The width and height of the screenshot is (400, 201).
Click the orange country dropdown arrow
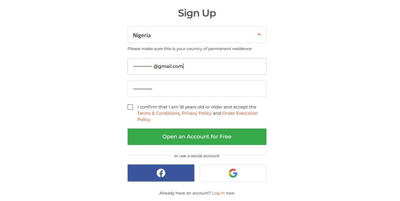pos(259,35)
